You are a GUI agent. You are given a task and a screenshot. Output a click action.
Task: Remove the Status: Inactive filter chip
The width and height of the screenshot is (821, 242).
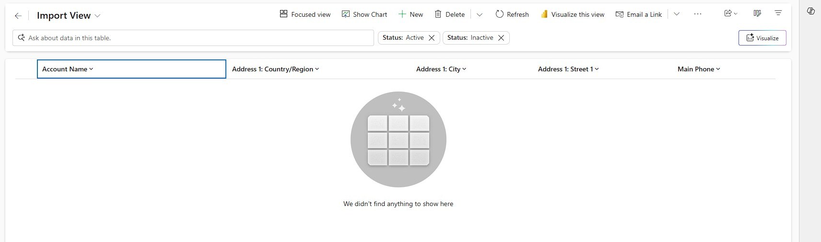501,38
